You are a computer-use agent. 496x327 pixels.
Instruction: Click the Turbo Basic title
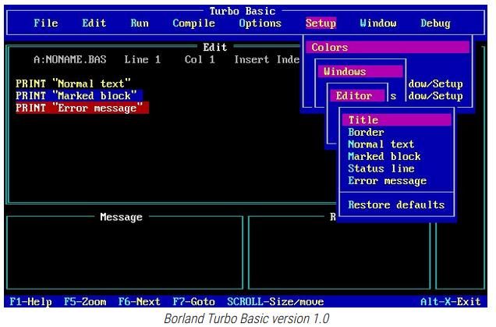click(243, 11)
